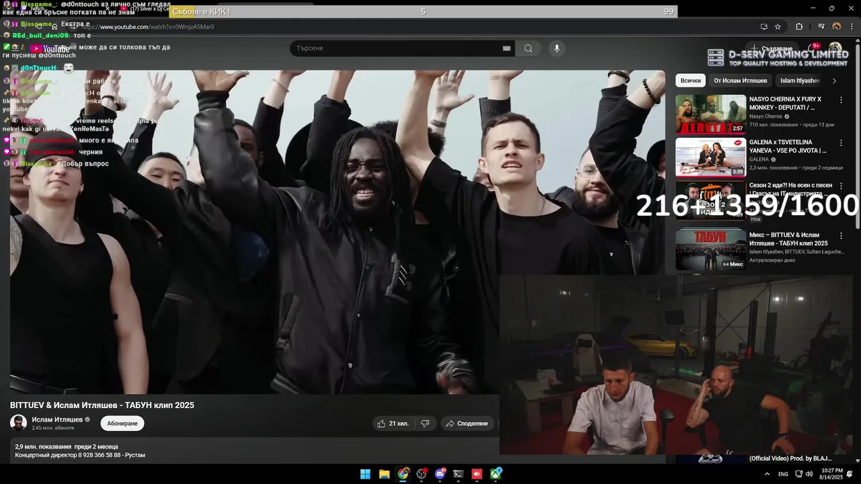Open options for Сезон 2 иде video
Viewport: 861px width, 484px height.
pos(841,186)
